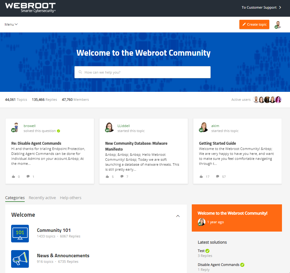The height and width of the screenshot is (273, 290).
Task: Click the author avatar in the orange welcome banner
Action: click(x=202, y=222)
